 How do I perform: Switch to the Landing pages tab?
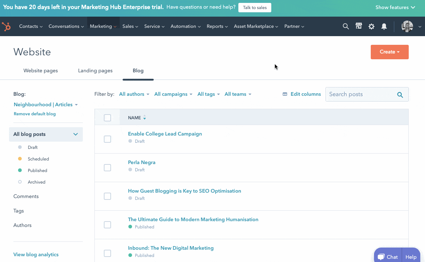[95, 71]
